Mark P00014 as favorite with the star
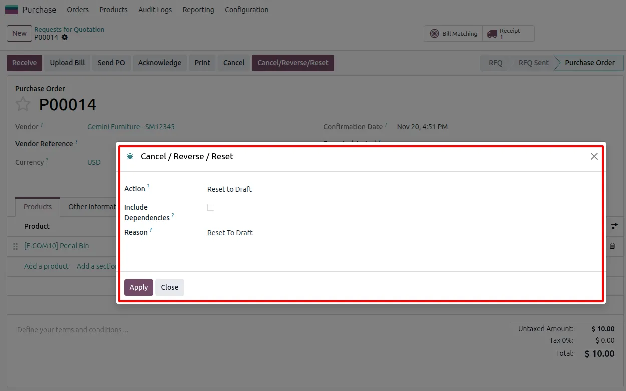Screen dimensions: 626x391 (23, 104)
